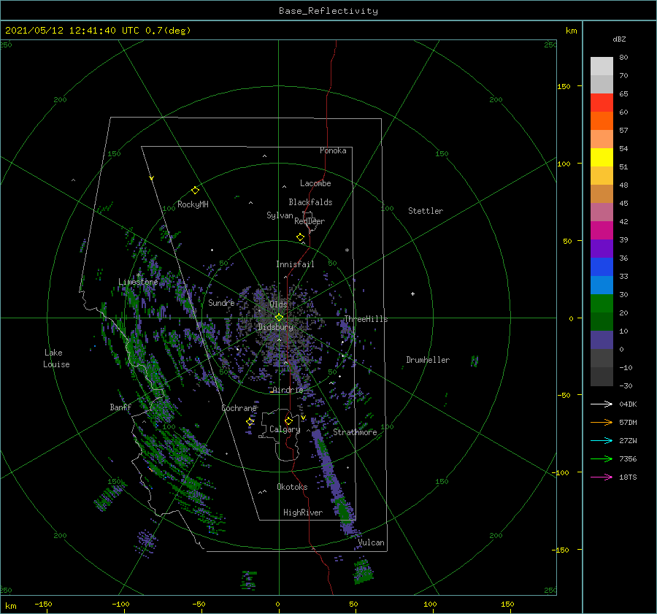Click the dBZ legend heading
The width and height of the screenshot is (657, 614).
[619, 39]
